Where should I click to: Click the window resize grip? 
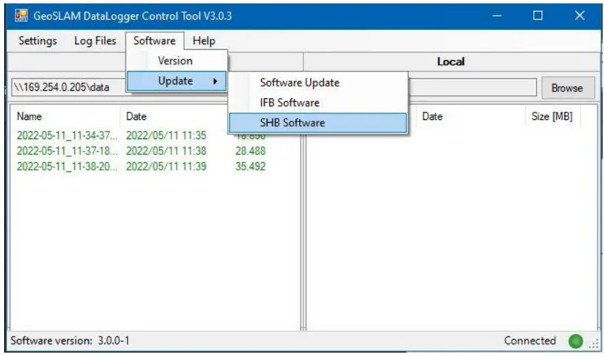(x=595, y=344)
